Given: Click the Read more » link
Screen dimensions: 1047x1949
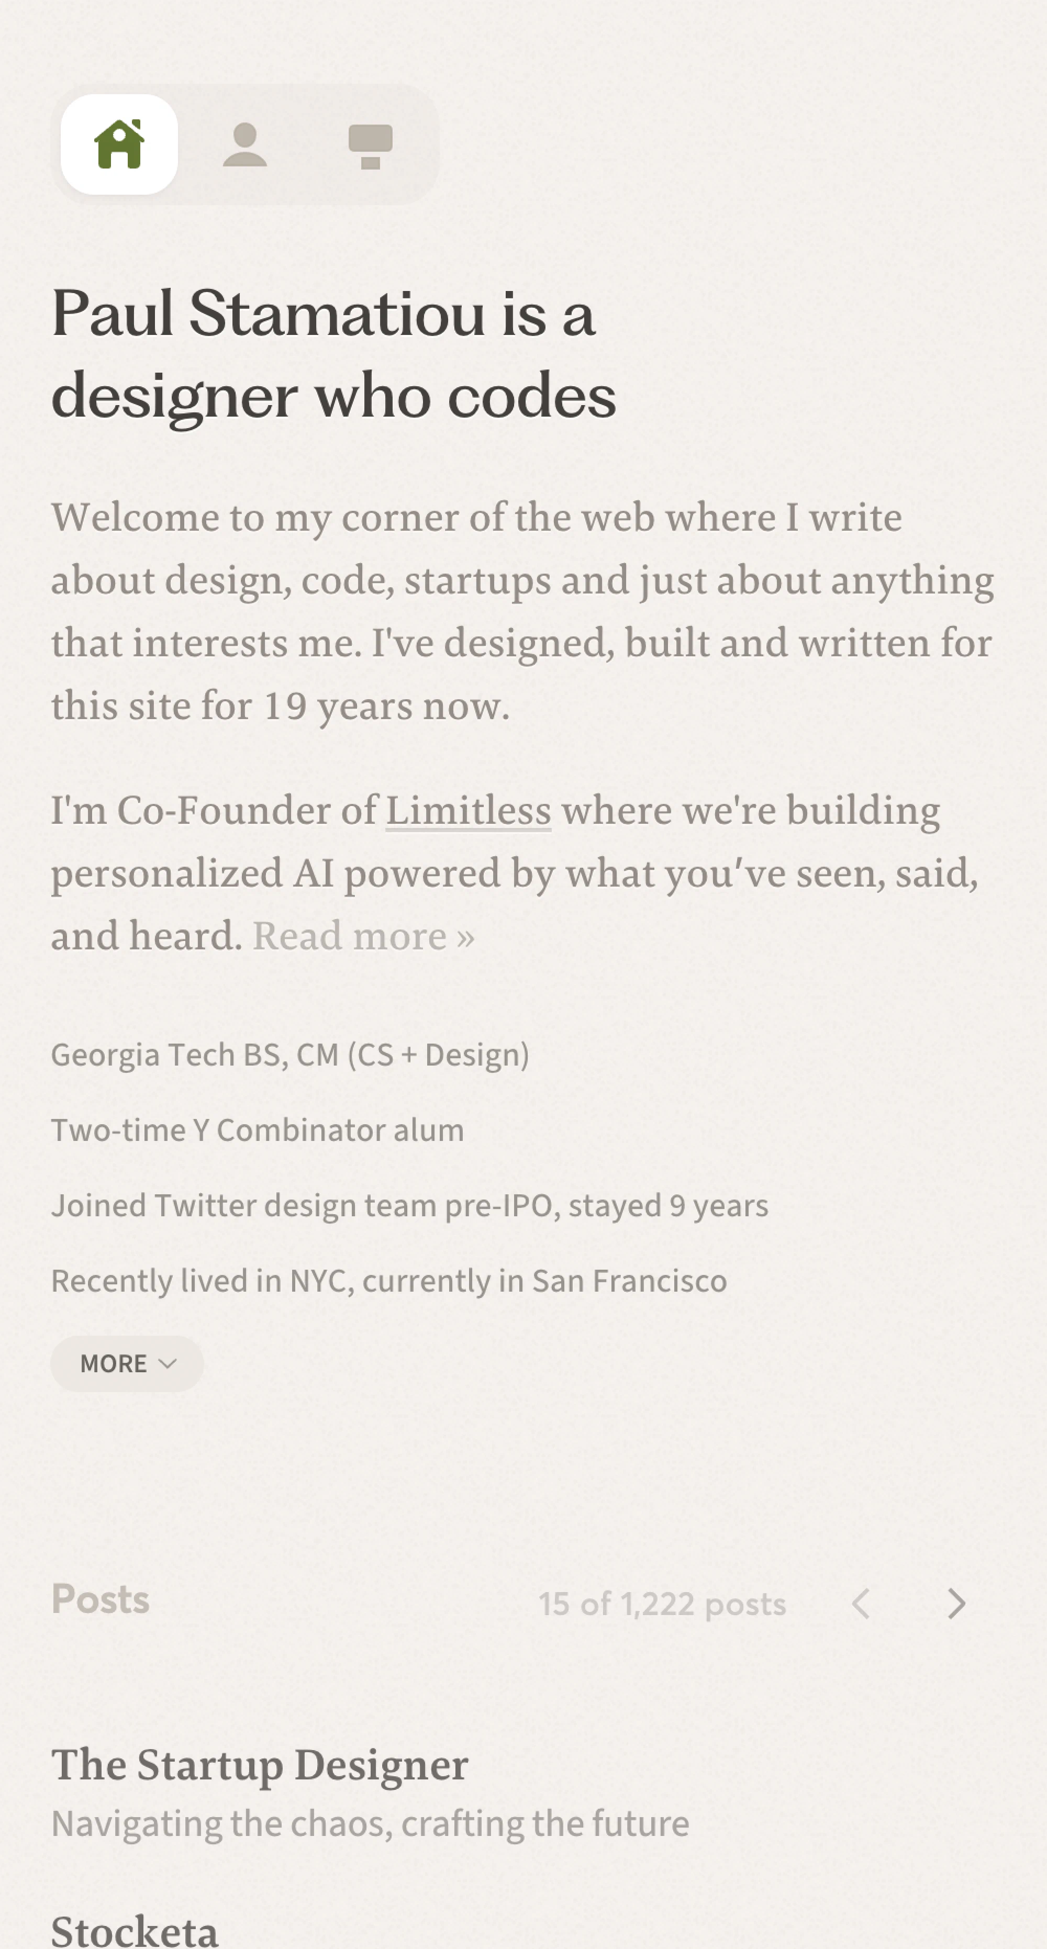Looking at the screenshot, I should 363,936.
